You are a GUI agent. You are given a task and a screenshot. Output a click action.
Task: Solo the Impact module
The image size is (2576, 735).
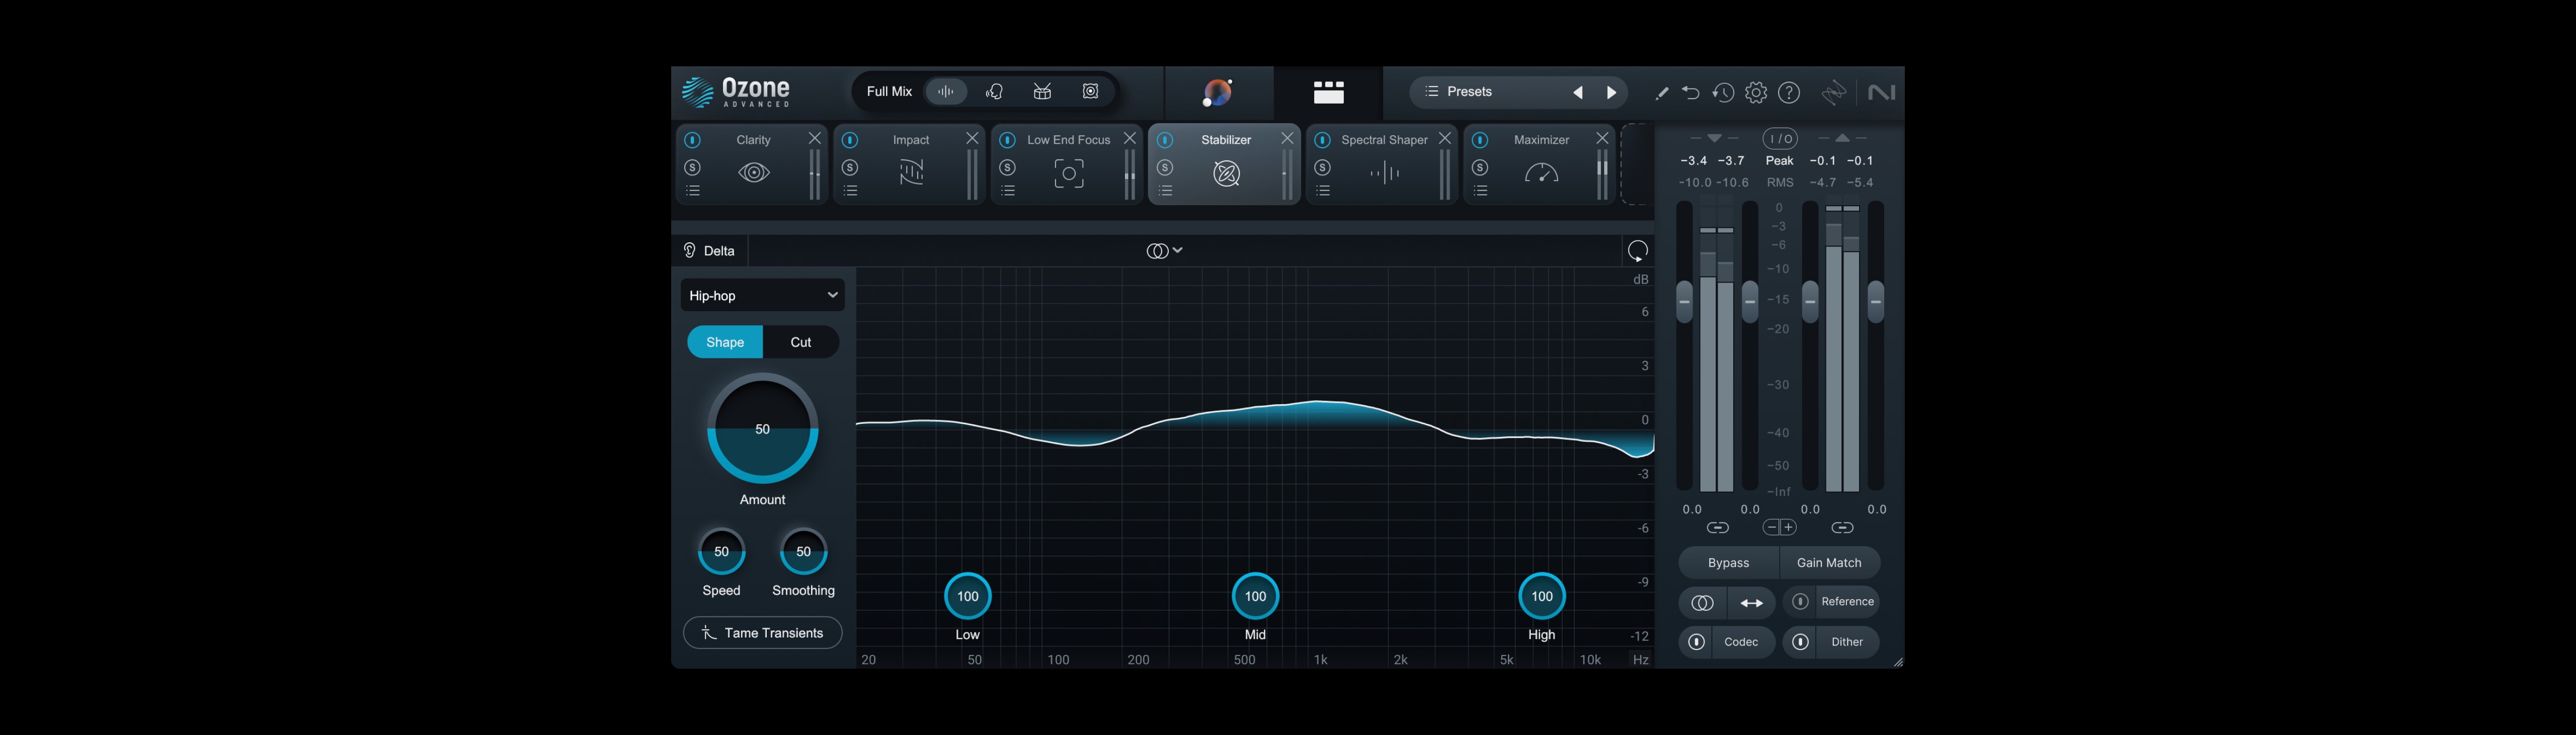point(850,167)
